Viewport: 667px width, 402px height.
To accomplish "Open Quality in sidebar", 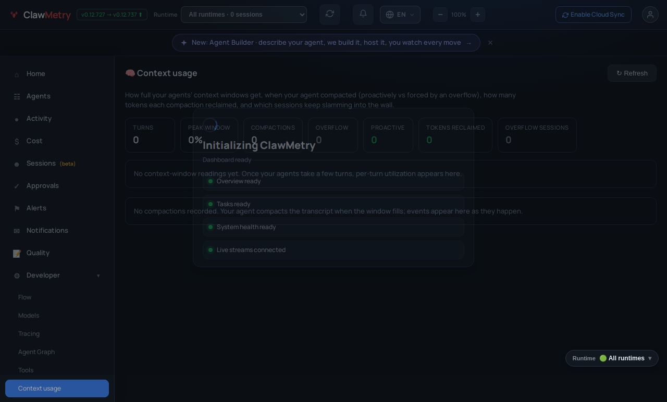I will point(57,253).
